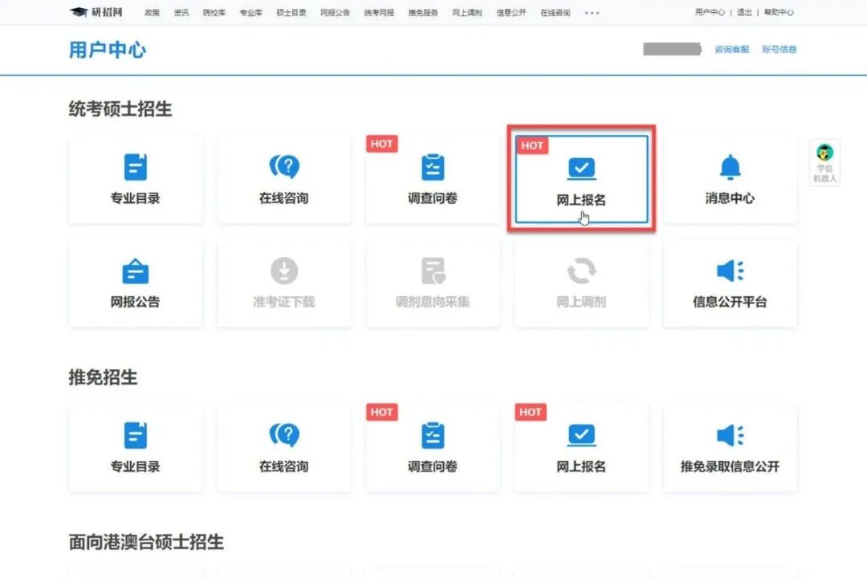Screen dimensions: 867x578
Task: Select 院校库 in the top navigation bar
Action: tap(214, 13)
